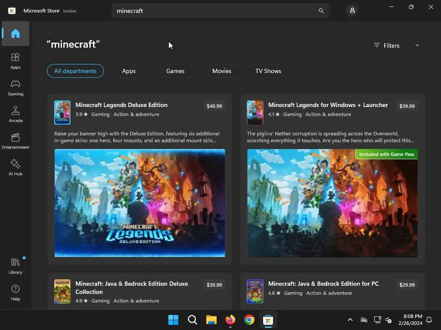Open the user account profile icon
Viewport: 441px width, 330px height.
(x=352, y=11)
